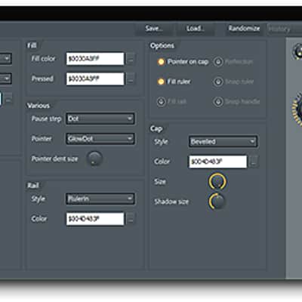Click the Pointer dent size knob

pos(94,159)
